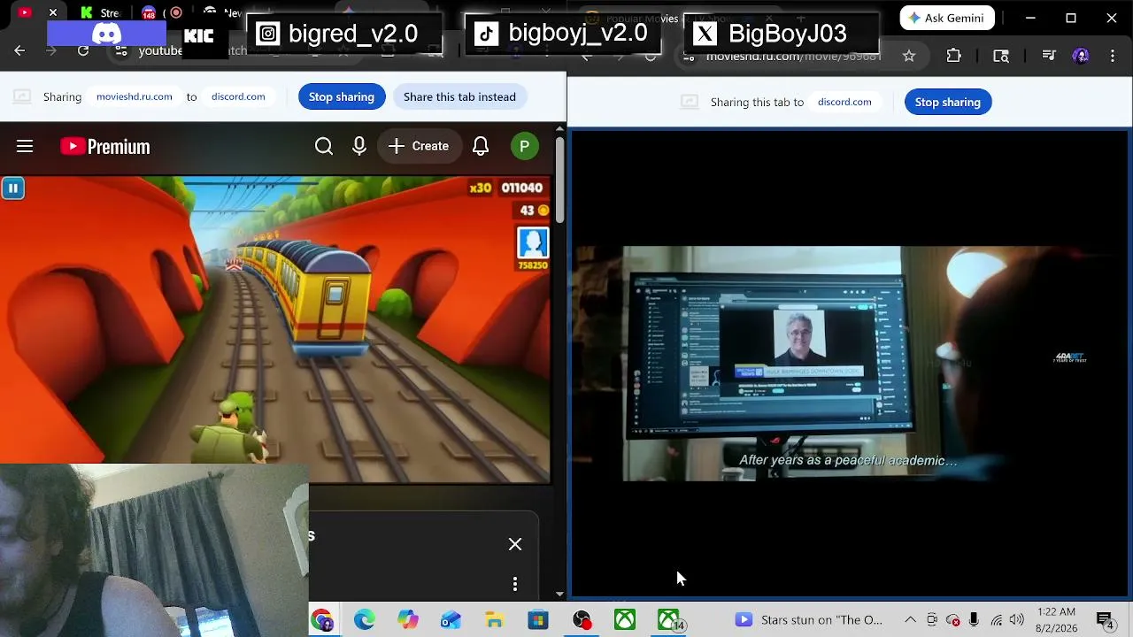Open Google Chrome from the taskbar

321,620
